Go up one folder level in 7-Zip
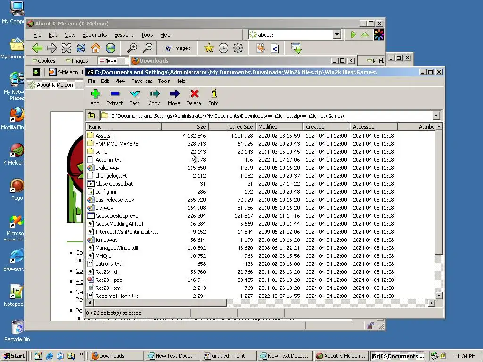483x362 pixels. tap(92, 116)
